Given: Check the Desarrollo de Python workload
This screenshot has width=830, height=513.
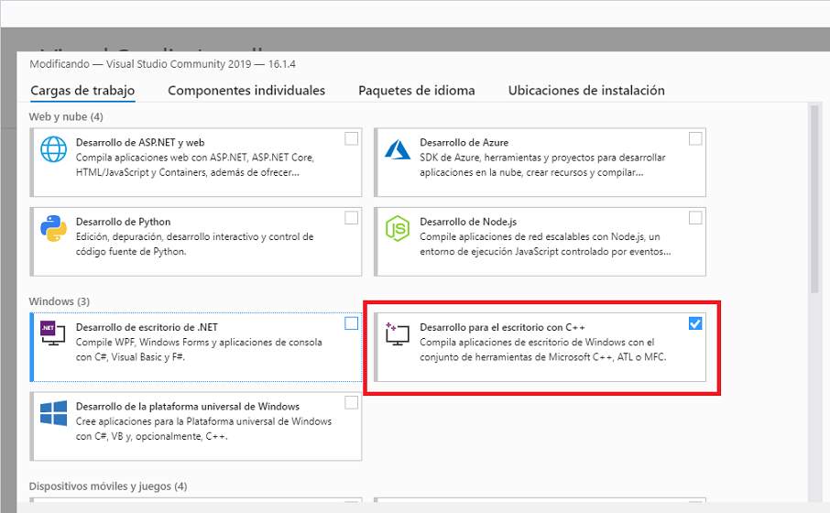Looking at the screenshot, I should tap(351, 218).
